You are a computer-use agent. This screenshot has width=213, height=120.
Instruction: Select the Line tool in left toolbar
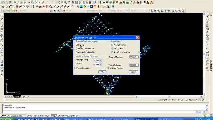(x=2, y=16)
